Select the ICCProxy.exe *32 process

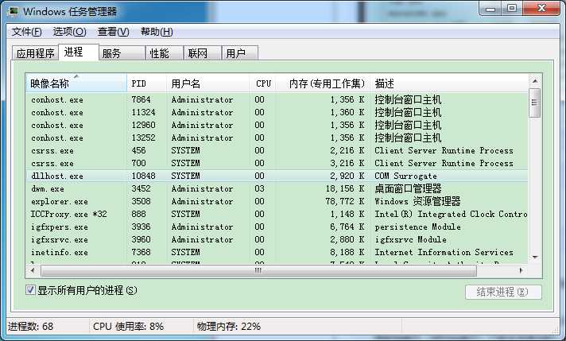(x=277, y=214)
